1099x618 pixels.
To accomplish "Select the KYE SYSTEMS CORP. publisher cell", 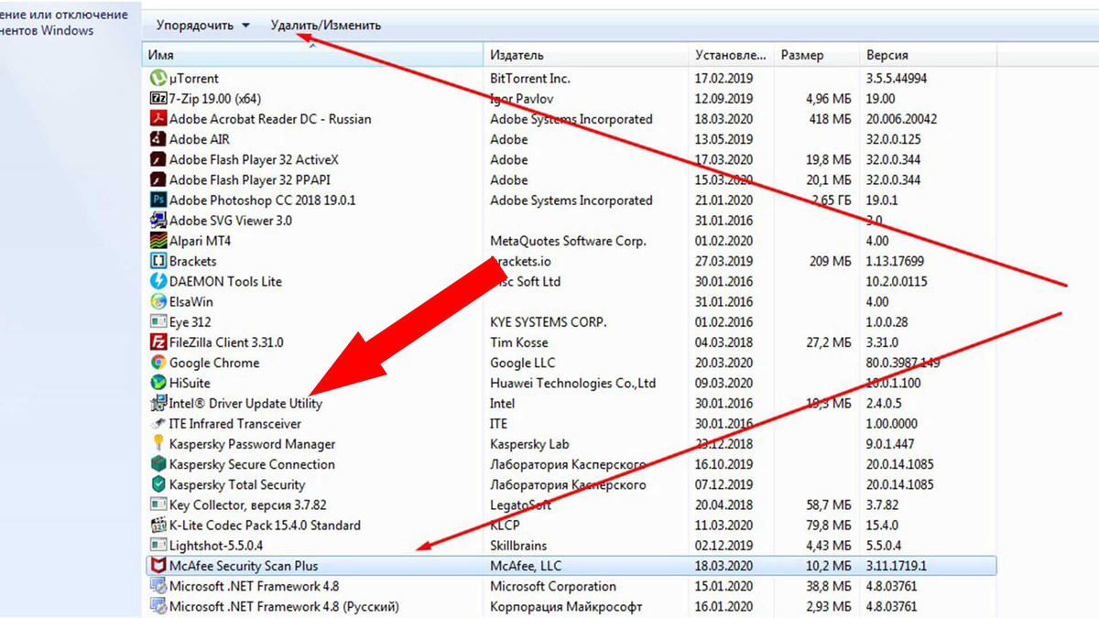I will [x=549, y=322].
